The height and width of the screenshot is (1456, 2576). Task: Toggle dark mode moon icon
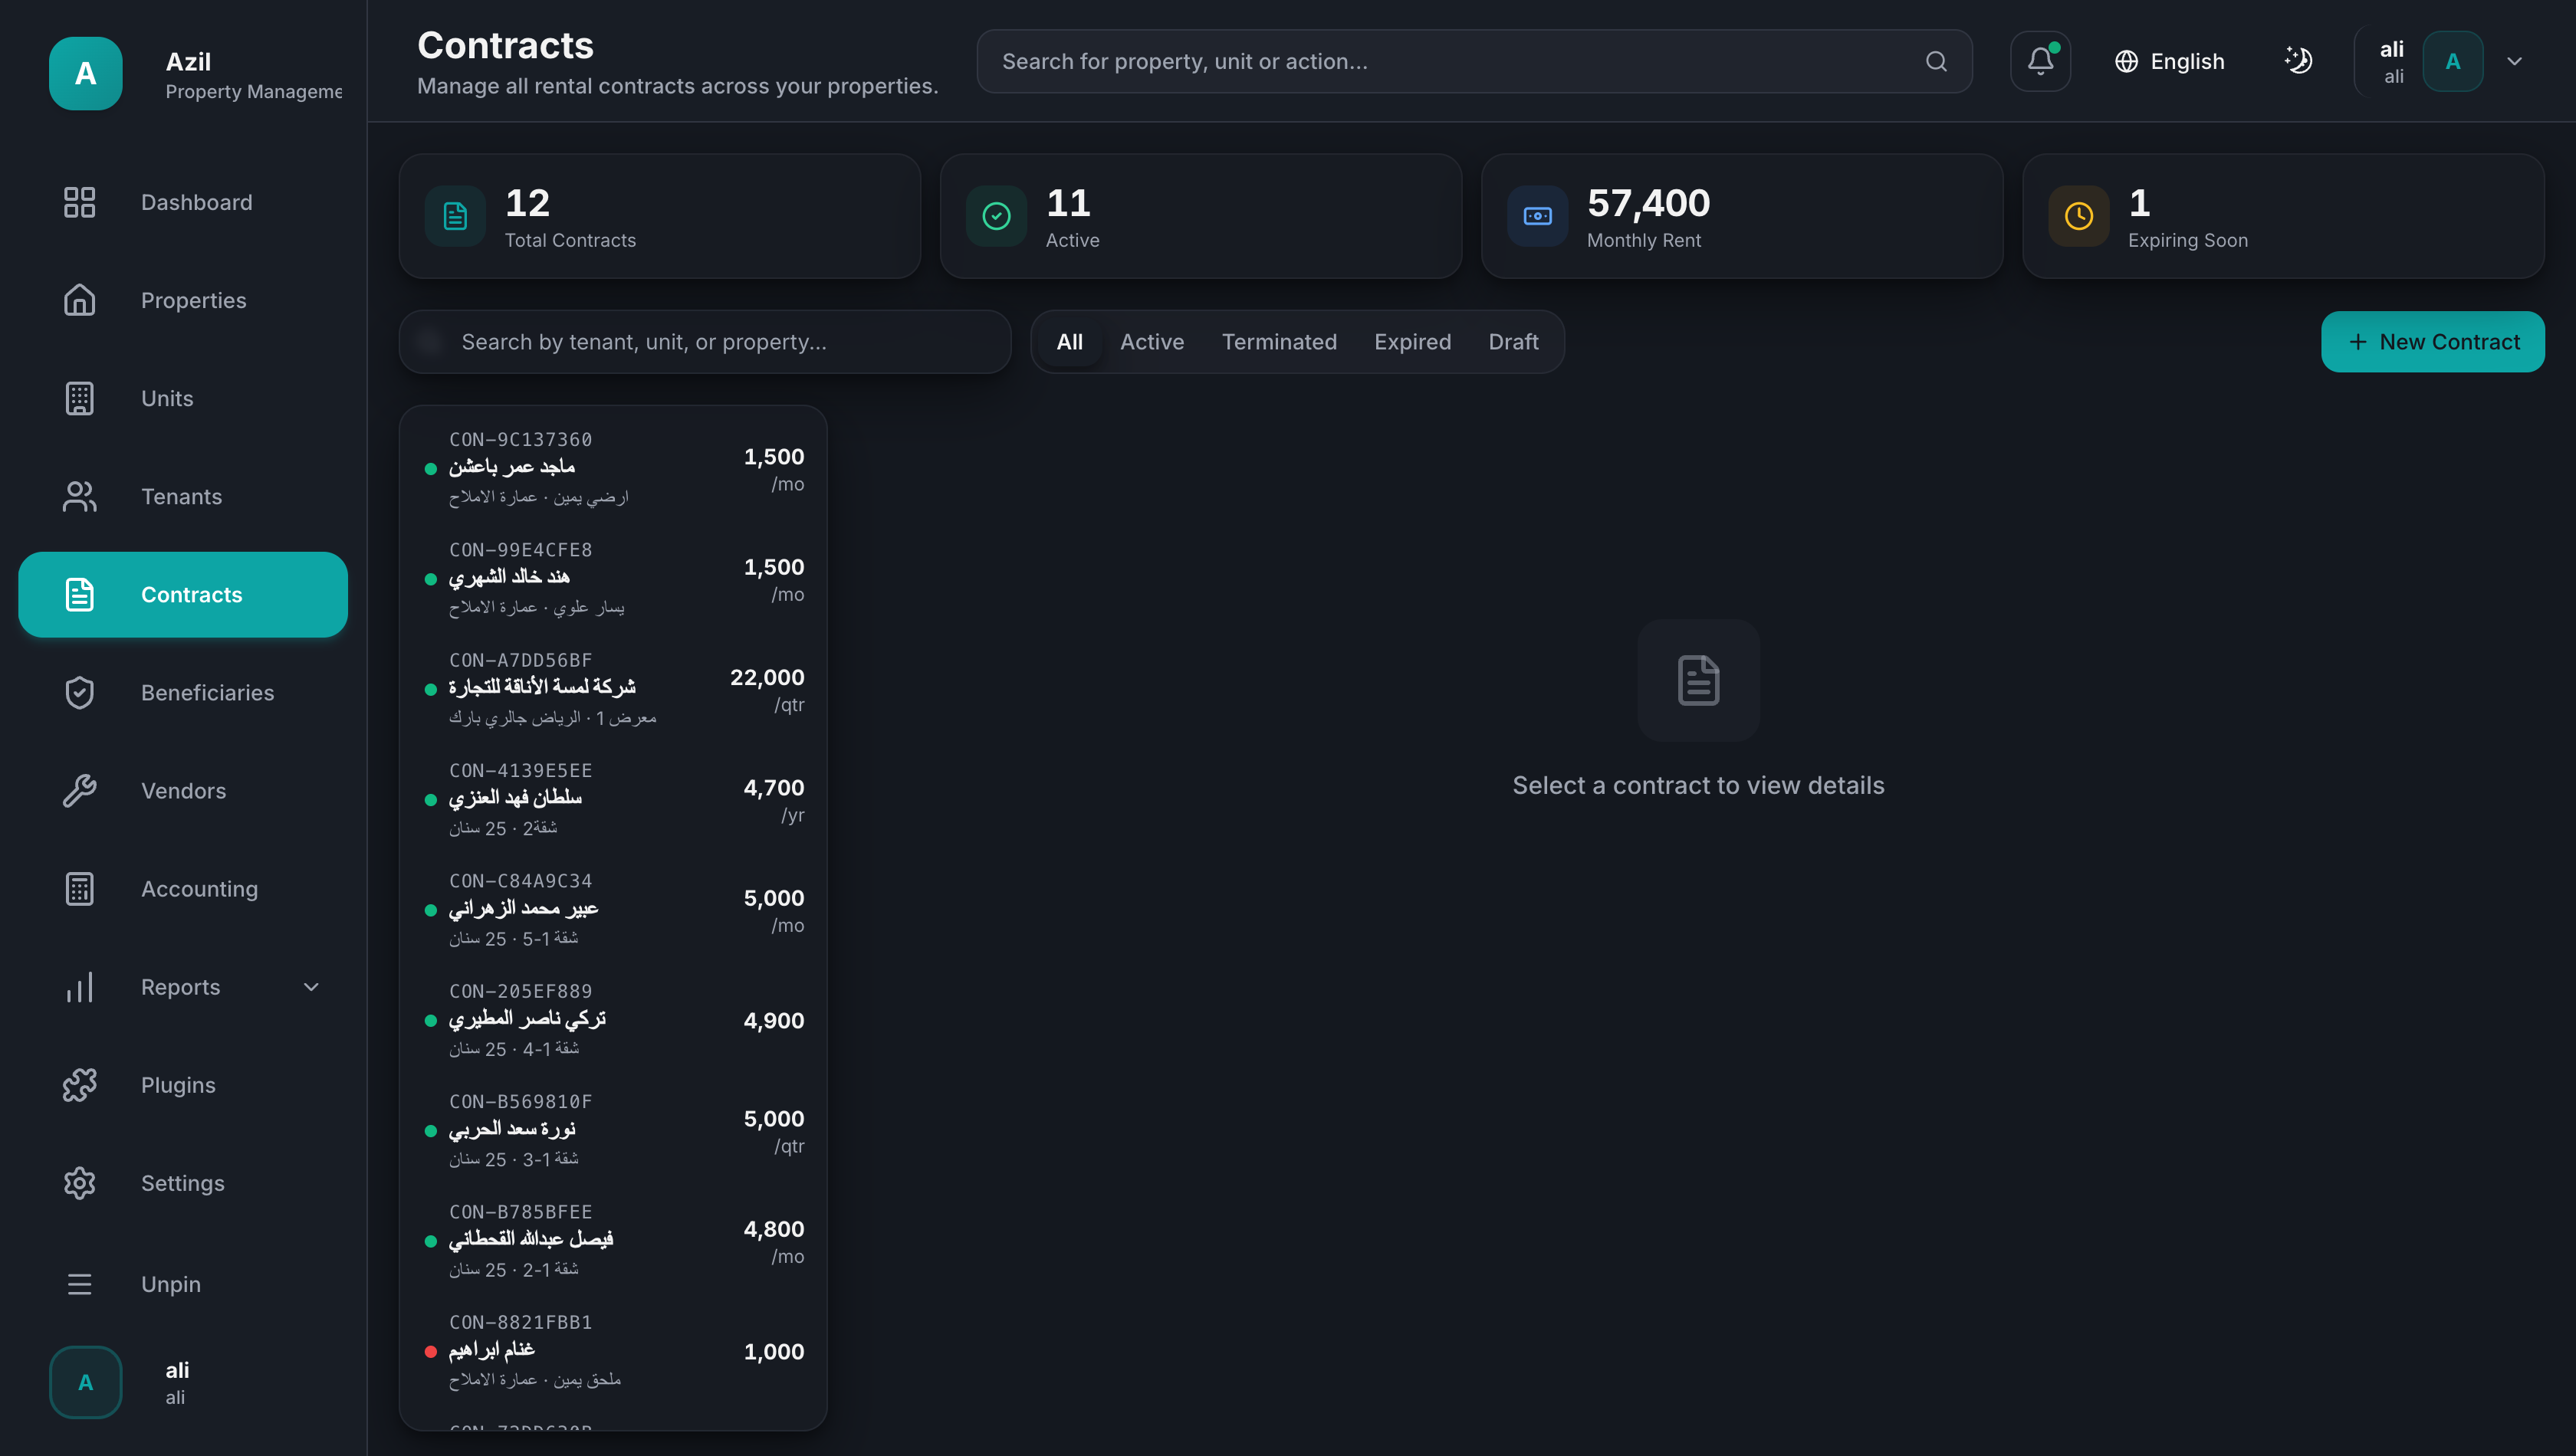2298,61
